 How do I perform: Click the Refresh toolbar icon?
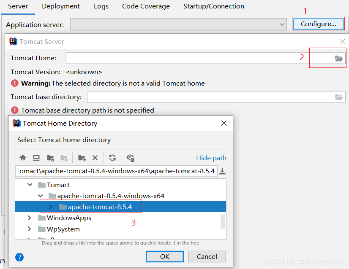click(x=112, y=158)
